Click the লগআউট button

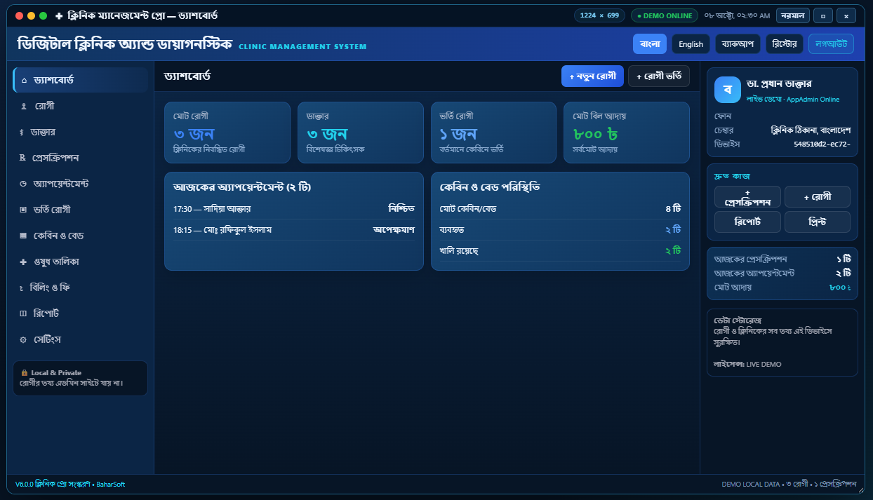(831, 43)
